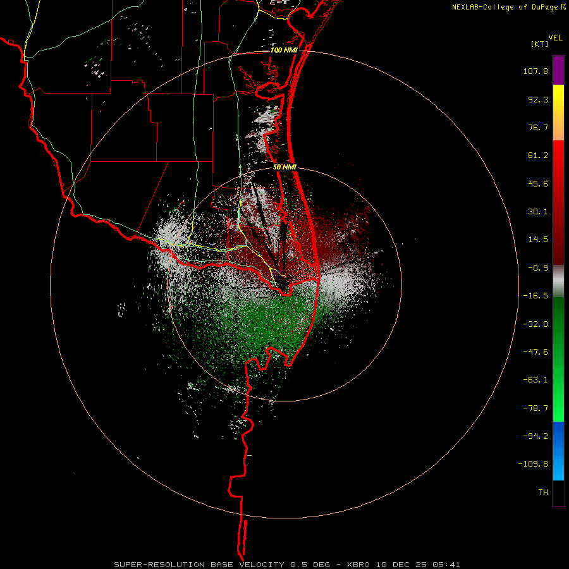
Task: Pick the black TH segment of the color bar
Action: point(558,493)
